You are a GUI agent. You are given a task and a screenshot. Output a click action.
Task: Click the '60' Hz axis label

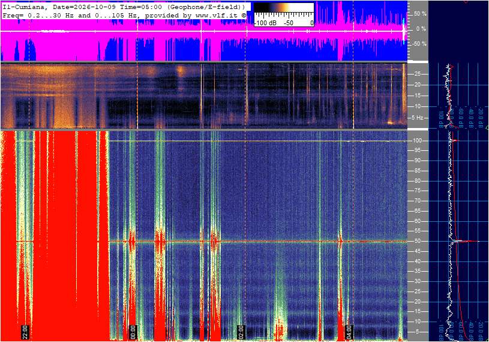click(418, 221)
